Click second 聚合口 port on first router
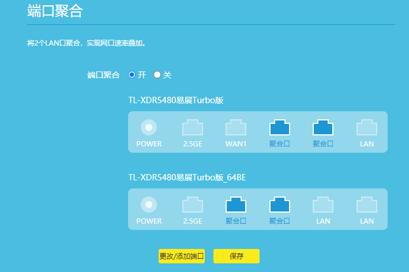 click(x=323, y=127)
